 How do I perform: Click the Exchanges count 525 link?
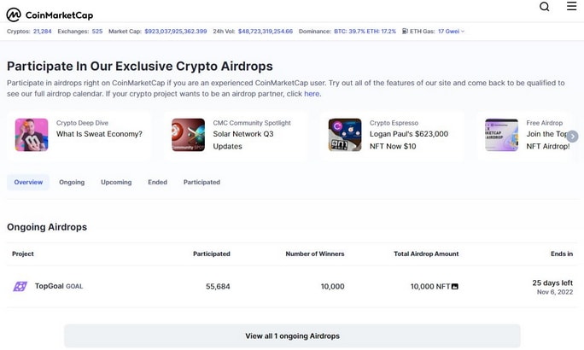pyautogui.click(x=97, y=32)
